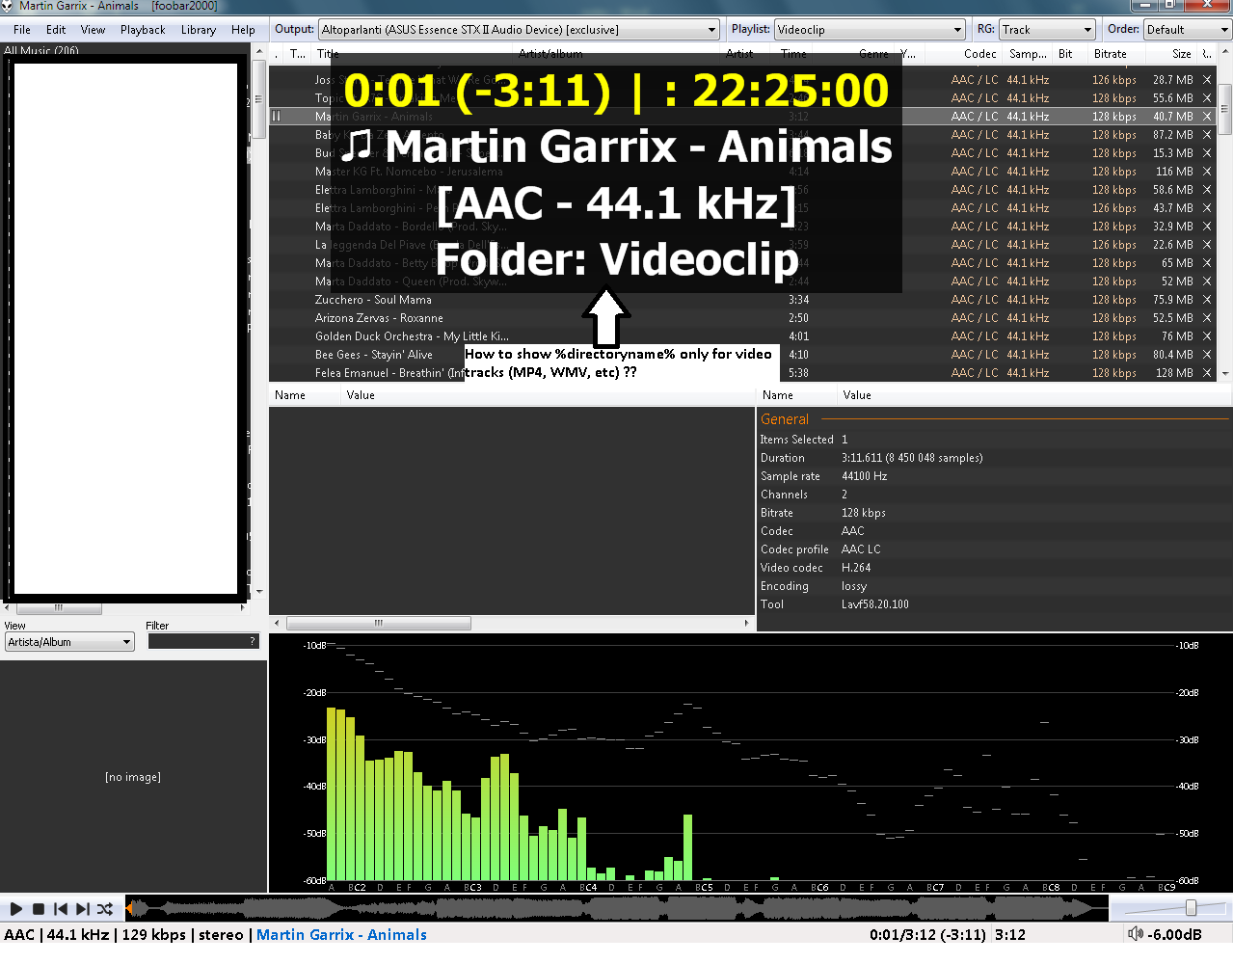
Task: Remove Arizona Zervas - Roxanne with its X icon
Action: tap(1207, 318)
